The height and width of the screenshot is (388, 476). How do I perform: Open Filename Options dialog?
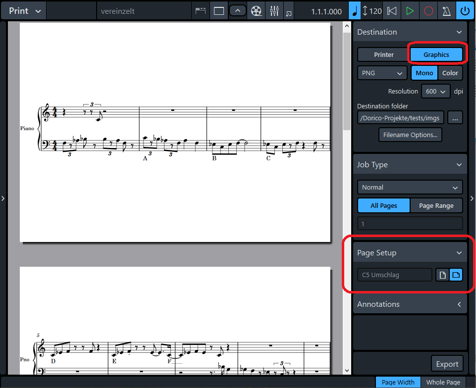coord(410,135)
